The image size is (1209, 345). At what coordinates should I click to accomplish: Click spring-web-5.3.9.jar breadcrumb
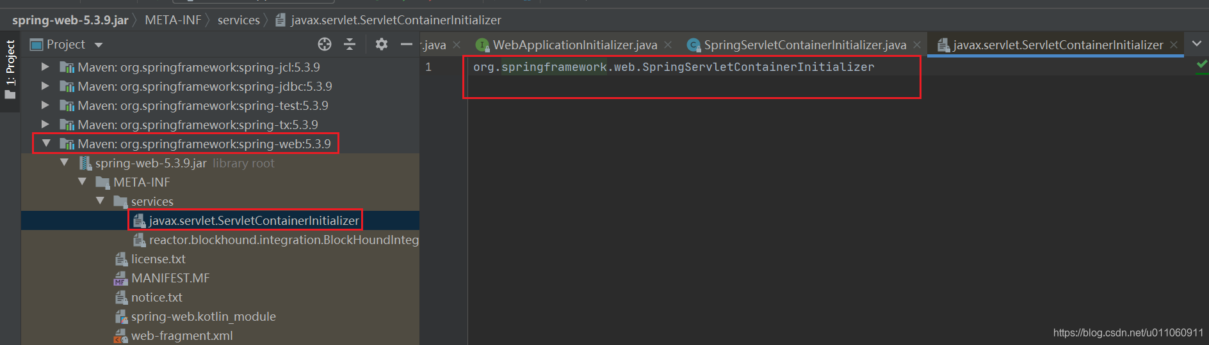click(70, 20)
